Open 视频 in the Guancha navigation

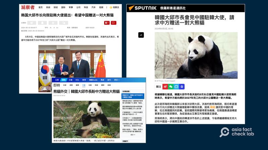click(101, 7)
